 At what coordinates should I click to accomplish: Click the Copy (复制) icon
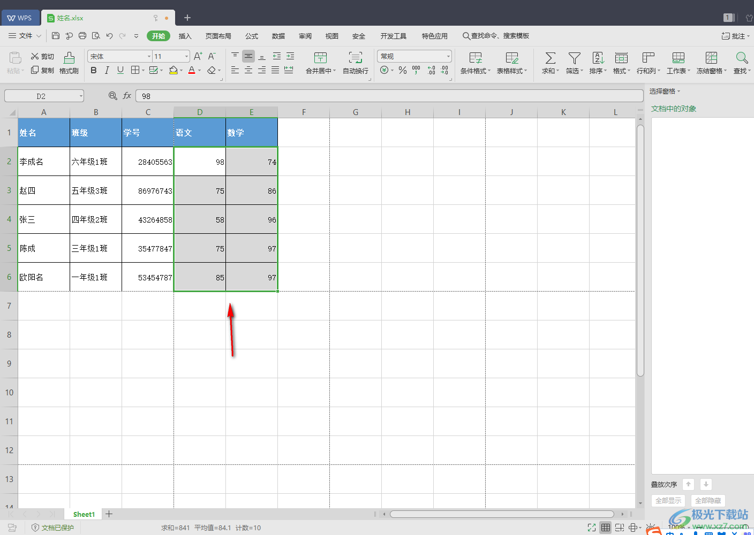click(35, 70)
